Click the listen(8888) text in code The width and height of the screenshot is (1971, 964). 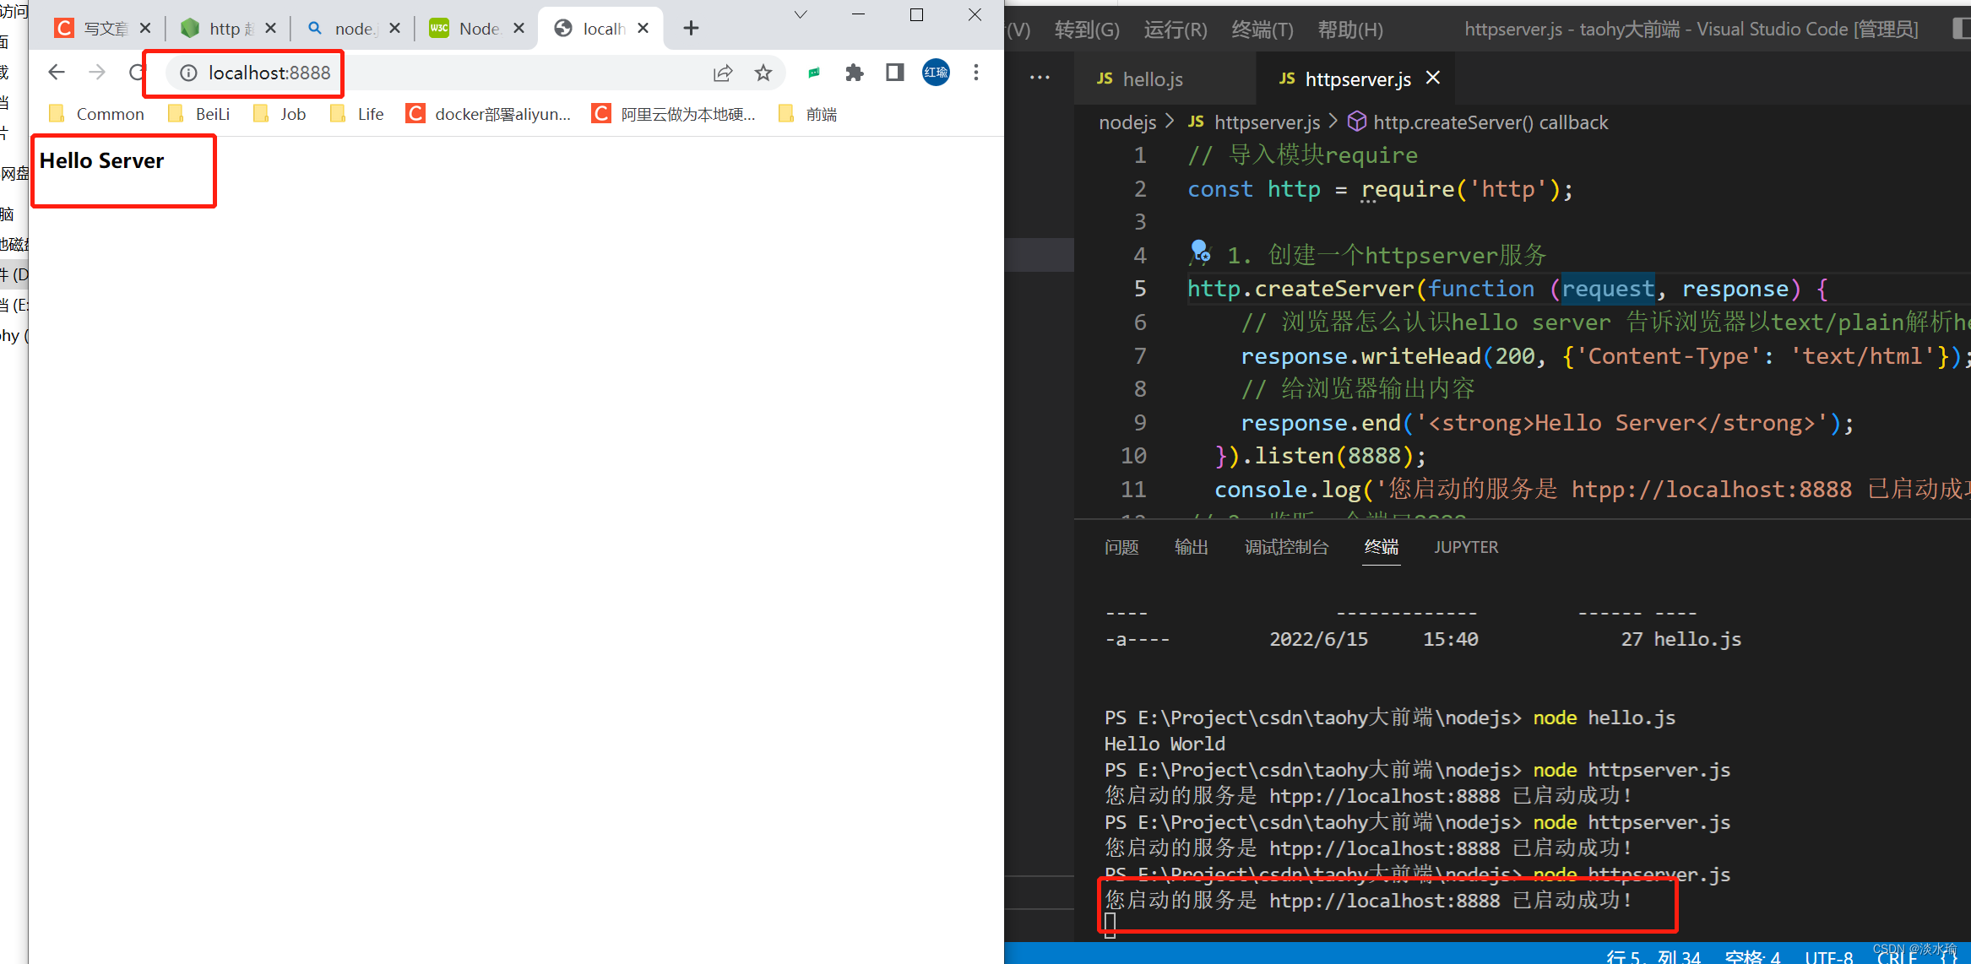[x=1333, y=456]
